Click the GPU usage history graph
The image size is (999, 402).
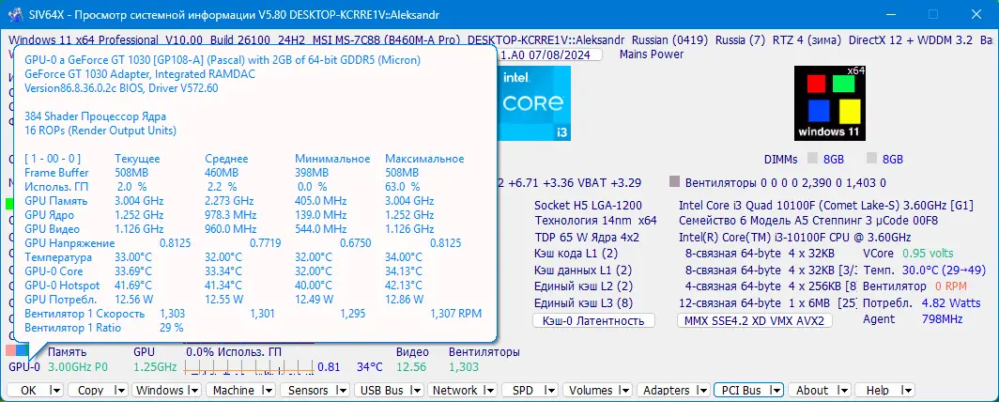coord(249,366)
